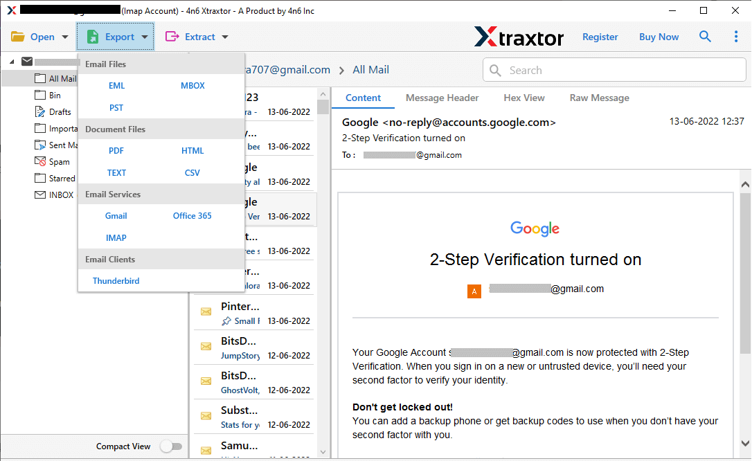Viewport: 752px width, 461px height.
Task: Select CSV from the Export menu
Action: pyautogui.click(x=192, y=172)
